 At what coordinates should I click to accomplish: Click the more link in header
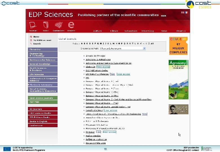pyautogui.click(x=164, y=15)
